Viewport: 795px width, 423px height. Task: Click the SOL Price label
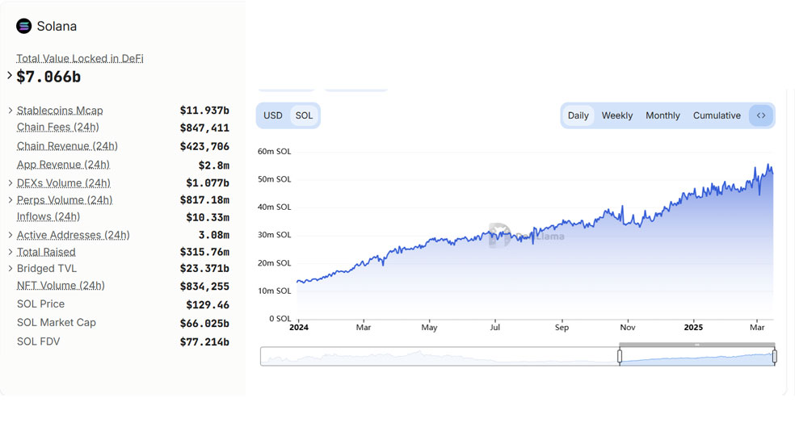pos(40,304)
